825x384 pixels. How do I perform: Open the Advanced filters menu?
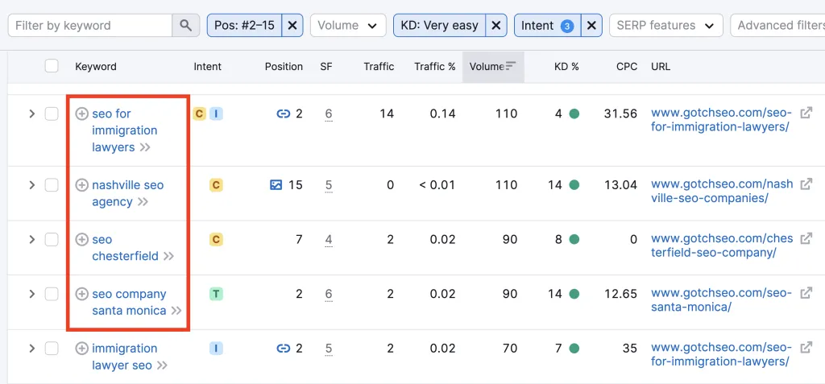[x=777, y=25]
